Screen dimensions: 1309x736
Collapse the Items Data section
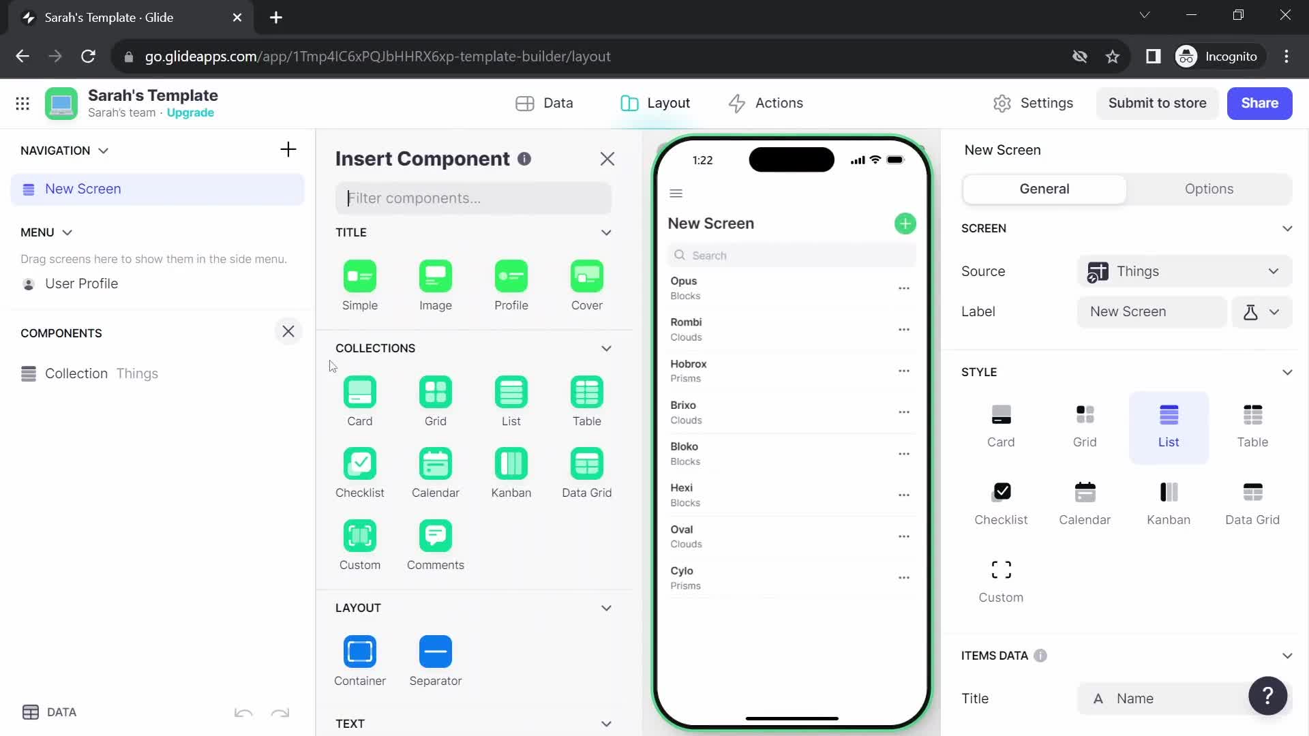click(1287, 656)
